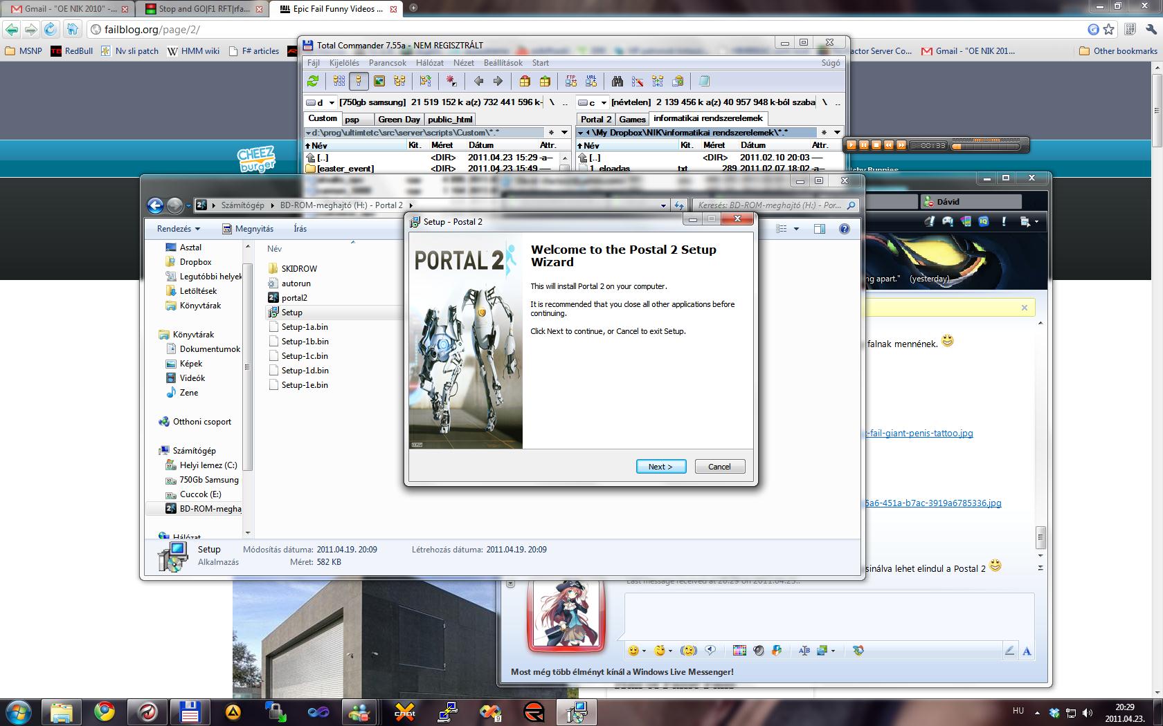This screenshot has height=726, width=1163.
Task: Open Chrome from the taskbar
Action: [105, 711]
